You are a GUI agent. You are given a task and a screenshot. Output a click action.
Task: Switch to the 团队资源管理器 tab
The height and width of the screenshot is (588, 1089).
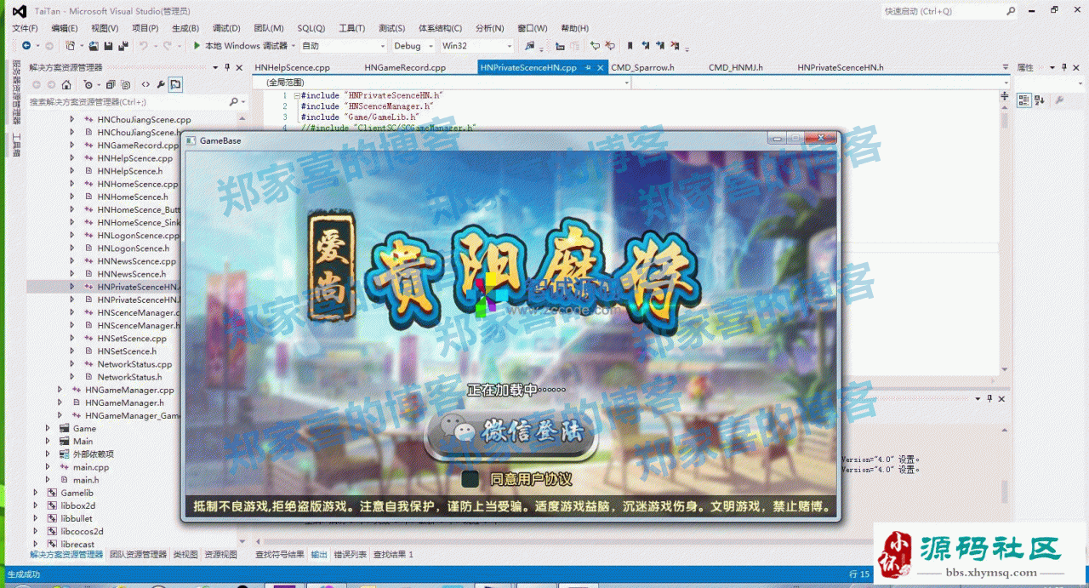(x=138, y=554)
